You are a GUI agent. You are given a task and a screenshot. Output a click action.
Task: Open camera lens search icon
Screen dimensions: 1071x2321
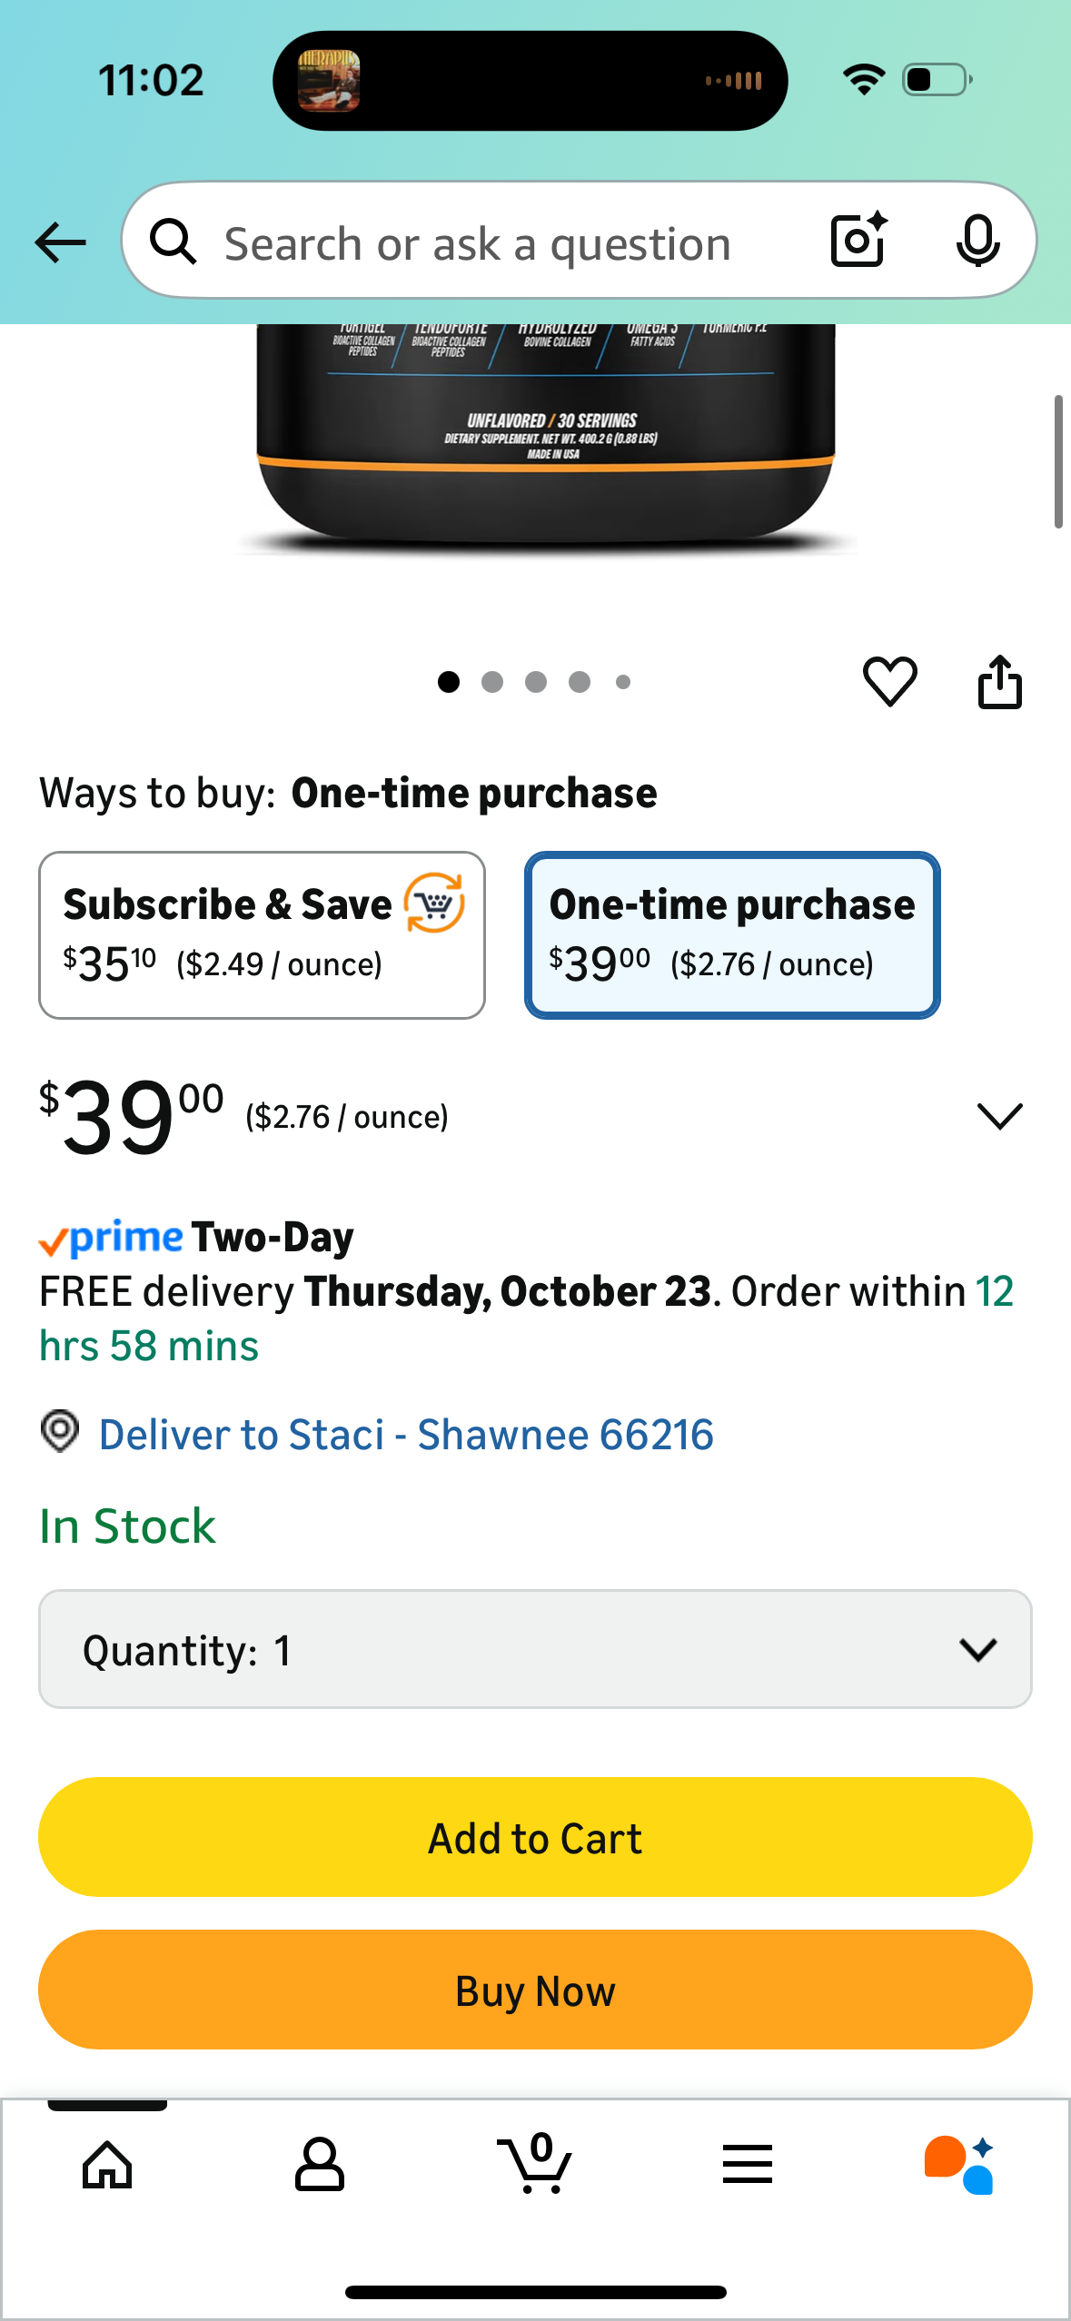point(858,241)
